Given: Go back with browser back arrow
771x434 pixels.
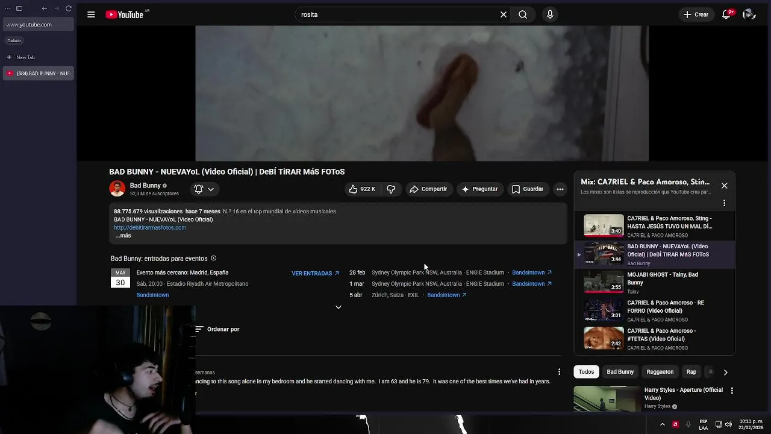Looking at the screenshot, I should click(44, 8).
